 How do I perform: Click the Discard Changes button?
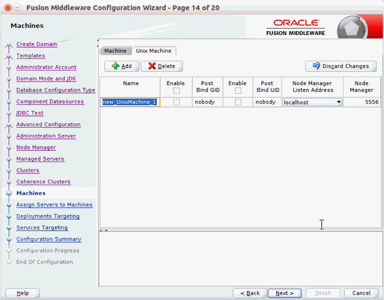tap(341, 66)
